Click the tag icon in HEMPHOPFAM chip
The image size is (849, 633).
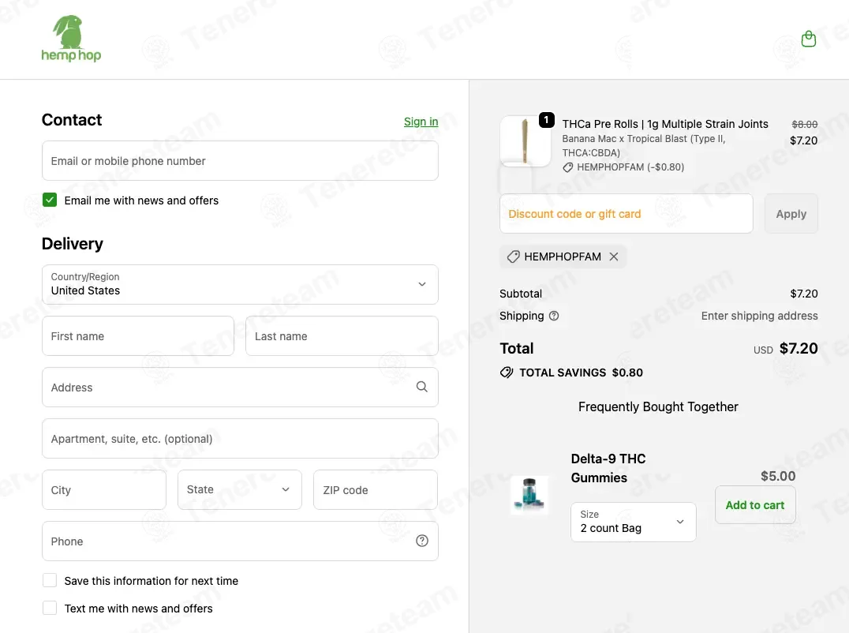point(513,257)
